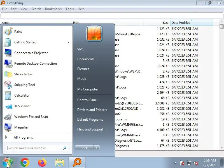Click the results scrollbar down arrow
The image size is (224, 168).
tap(222, 148)
